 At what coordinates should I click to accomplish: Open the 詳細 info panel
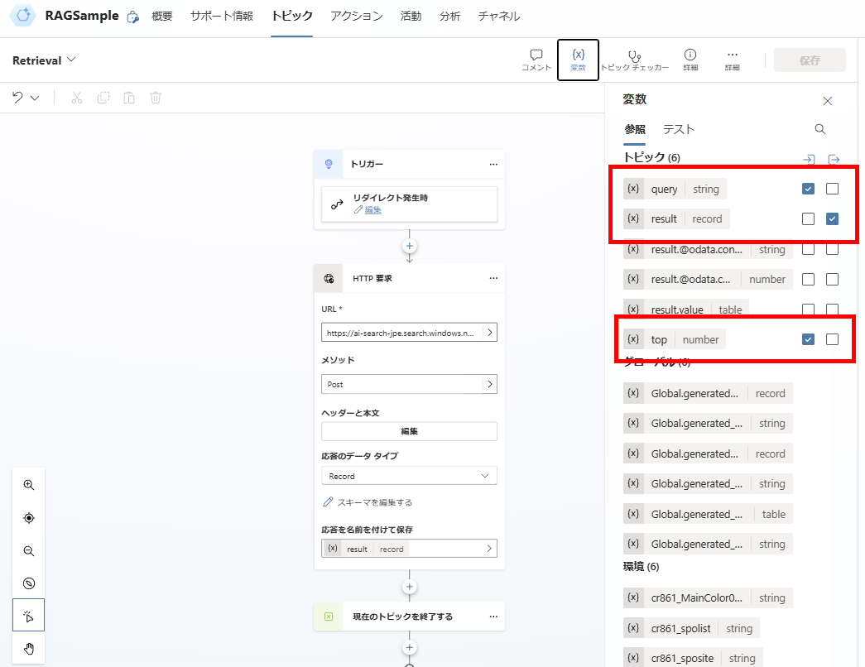click(x=690, y=59)
